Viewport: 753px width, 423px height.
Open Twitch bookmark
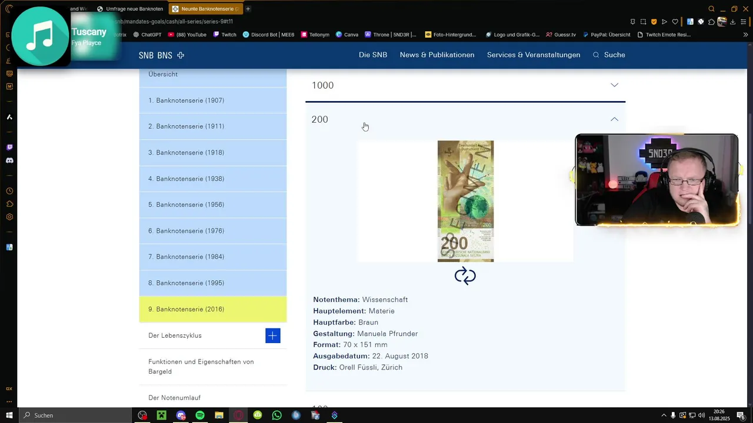[x=225, y=35]
